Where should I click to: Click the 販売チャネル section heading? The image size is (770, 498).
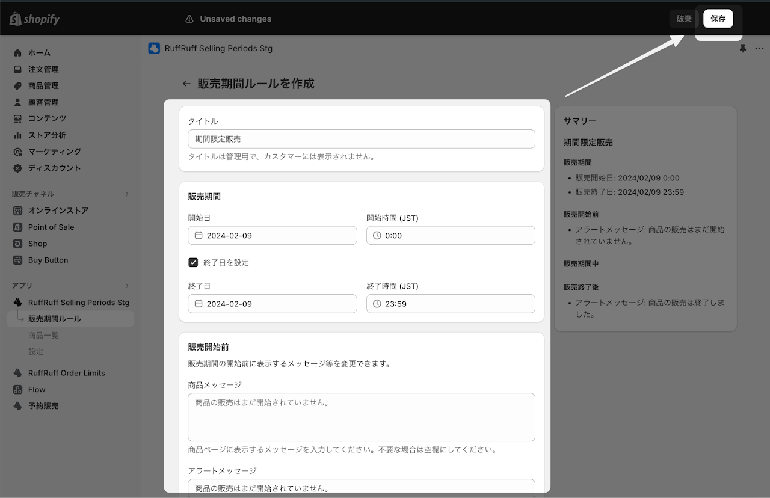(33, 194)
